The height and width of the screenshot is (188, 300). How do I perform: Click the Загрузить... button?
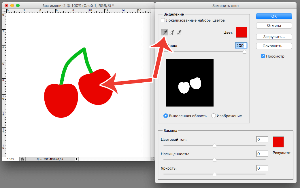pyautogui.click(x=274, y=37)
